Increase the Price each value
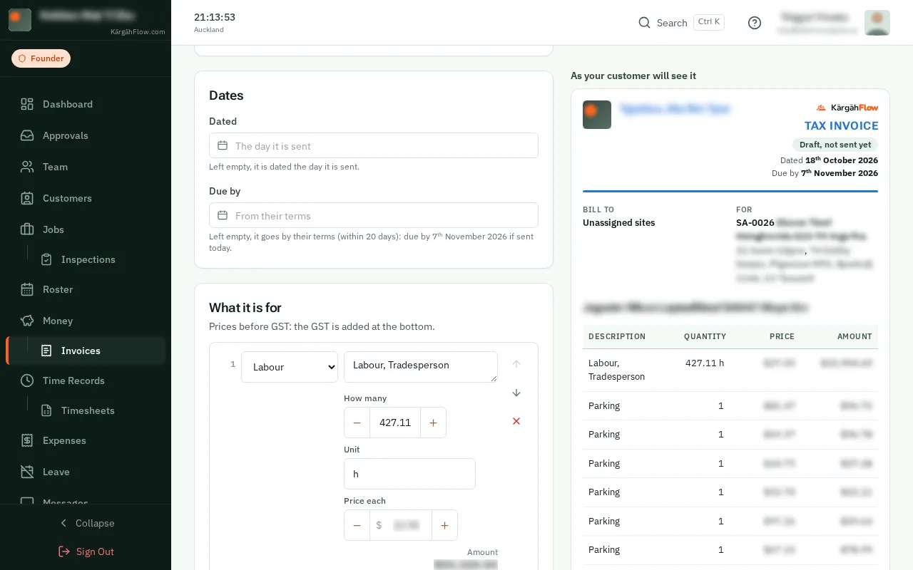Image resolution: width=913 pixels, height=570 pixels. 444,525
